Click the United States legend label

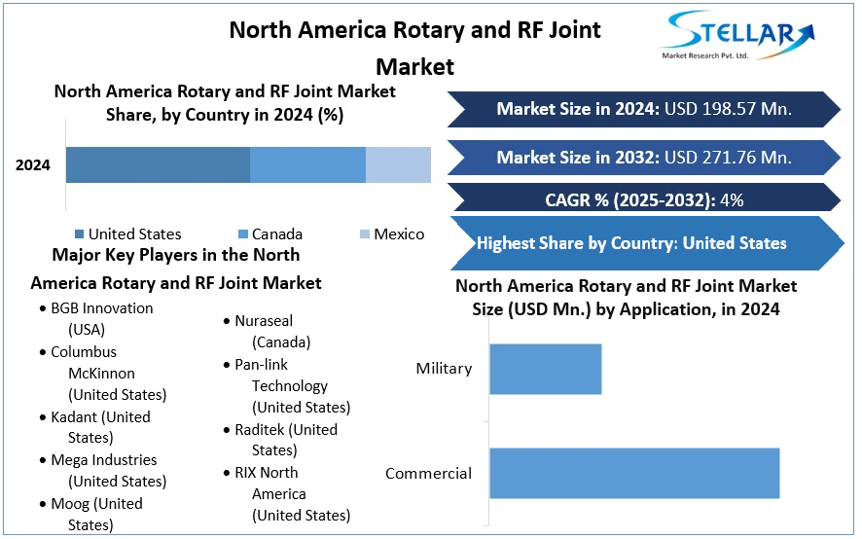tap(134, 234)
